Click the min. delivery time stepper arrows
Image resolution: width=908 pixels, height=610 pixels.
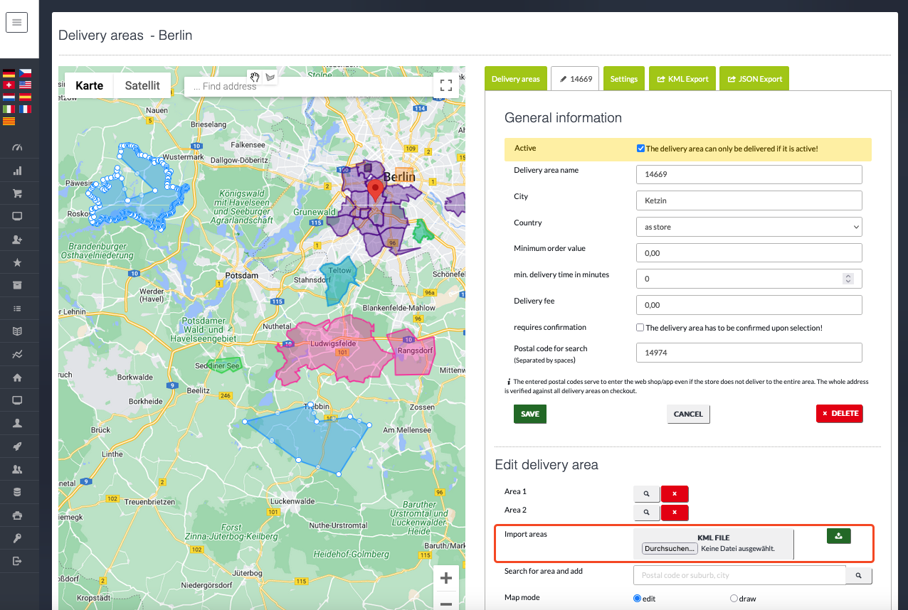[848, 279]
